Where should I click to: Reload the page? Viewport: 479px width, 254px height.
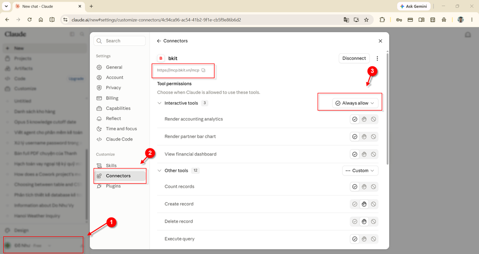click(29, 20)
